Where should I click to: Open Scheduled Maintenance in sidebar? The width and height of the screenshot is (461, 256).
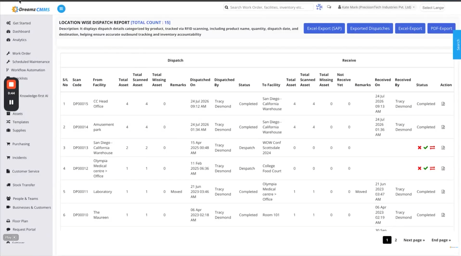pos(28,62)
